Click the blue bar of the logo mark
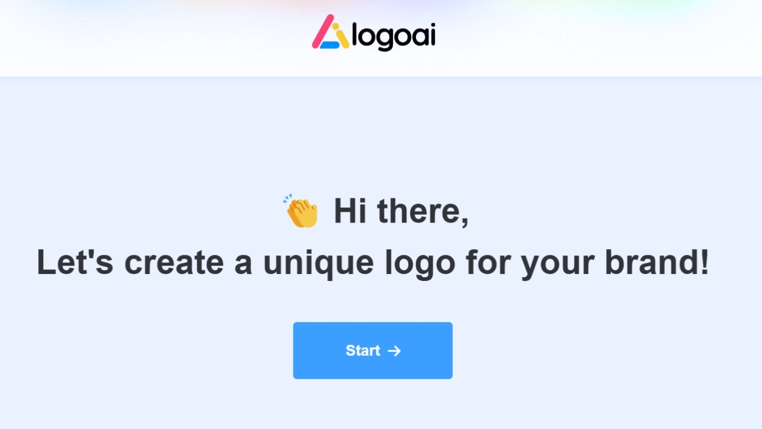This screenshot has width=762, height=429. point(330,44)
